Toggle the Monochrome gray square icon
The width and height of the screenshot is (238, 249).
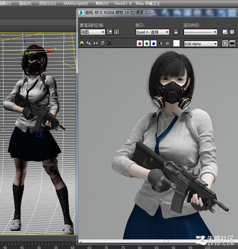[x=167, y=43]
